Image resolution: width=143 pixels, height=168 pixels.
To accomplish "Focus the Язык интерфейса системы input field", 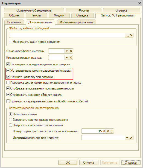I will pos(56,51).
